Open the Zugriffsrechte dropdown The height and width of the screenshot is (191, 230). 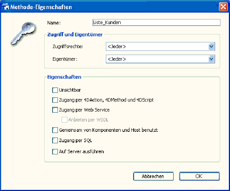pyautogui.click(x=212, y=47)
